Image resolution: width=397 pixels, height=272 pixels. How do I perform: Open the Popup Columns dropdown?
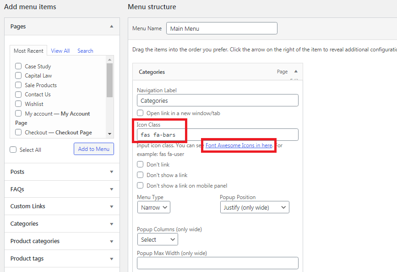tap(158, 239)
